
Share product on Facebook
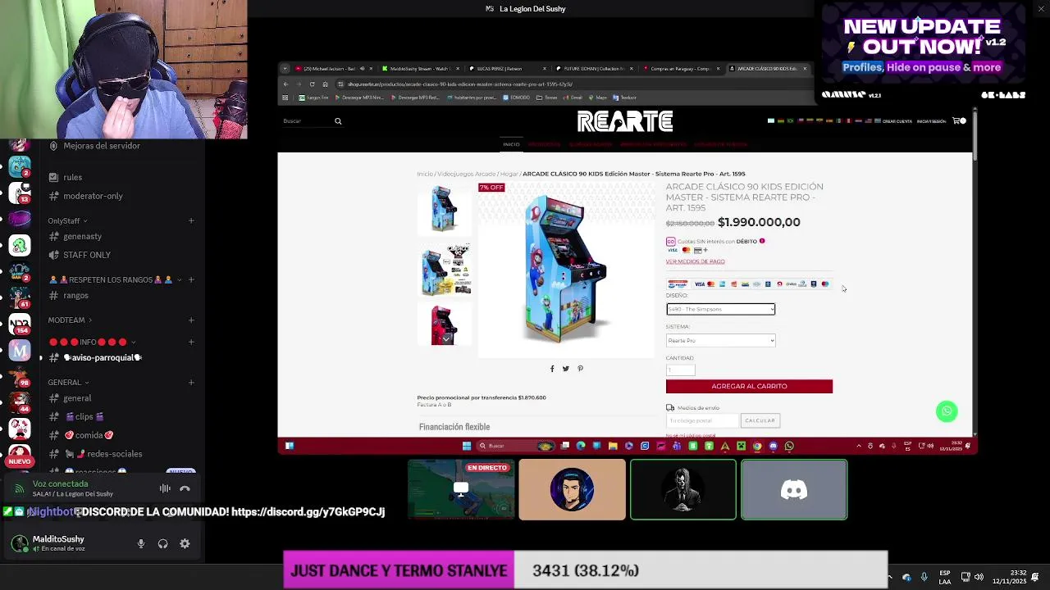(x=551, y=369)
